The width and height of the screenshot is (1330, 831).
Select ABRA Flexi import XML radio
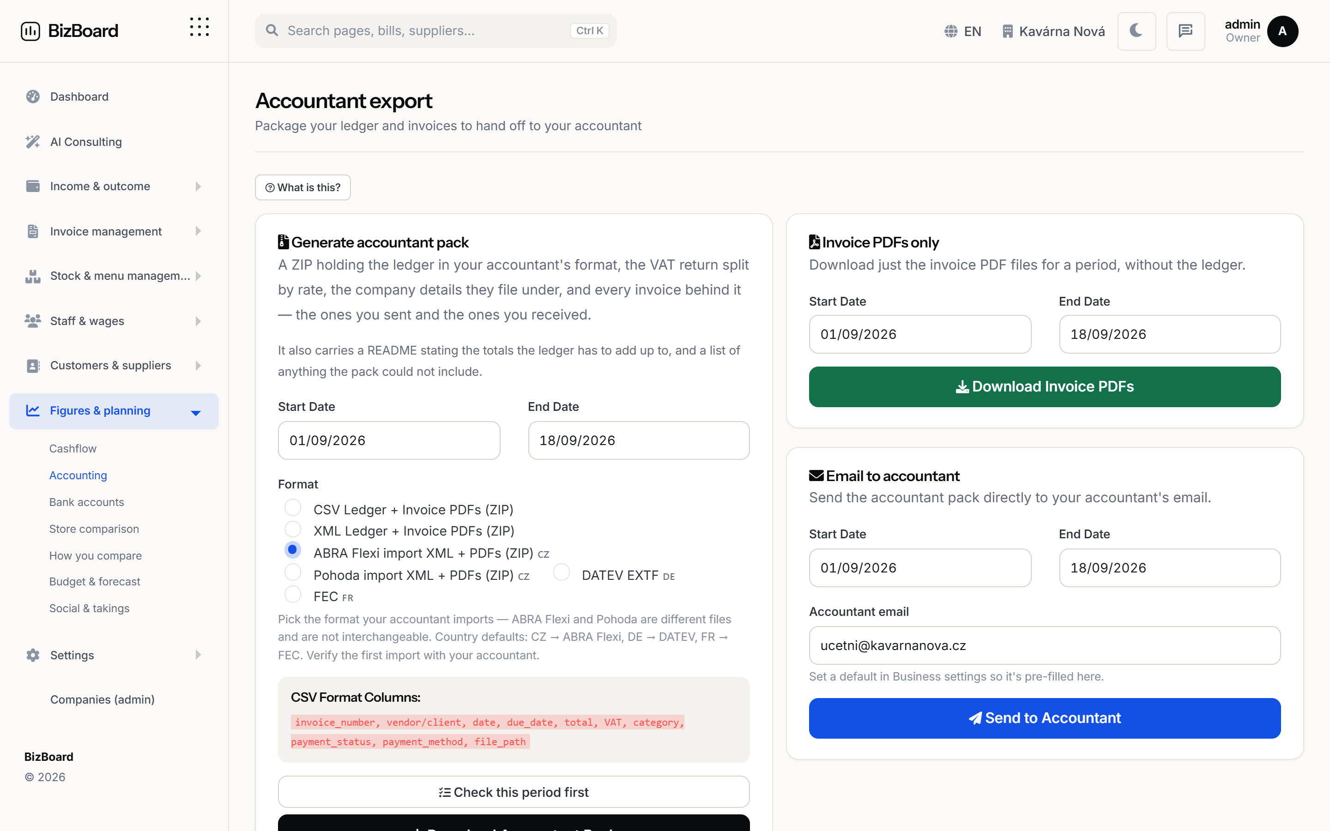tap(293, 549)
